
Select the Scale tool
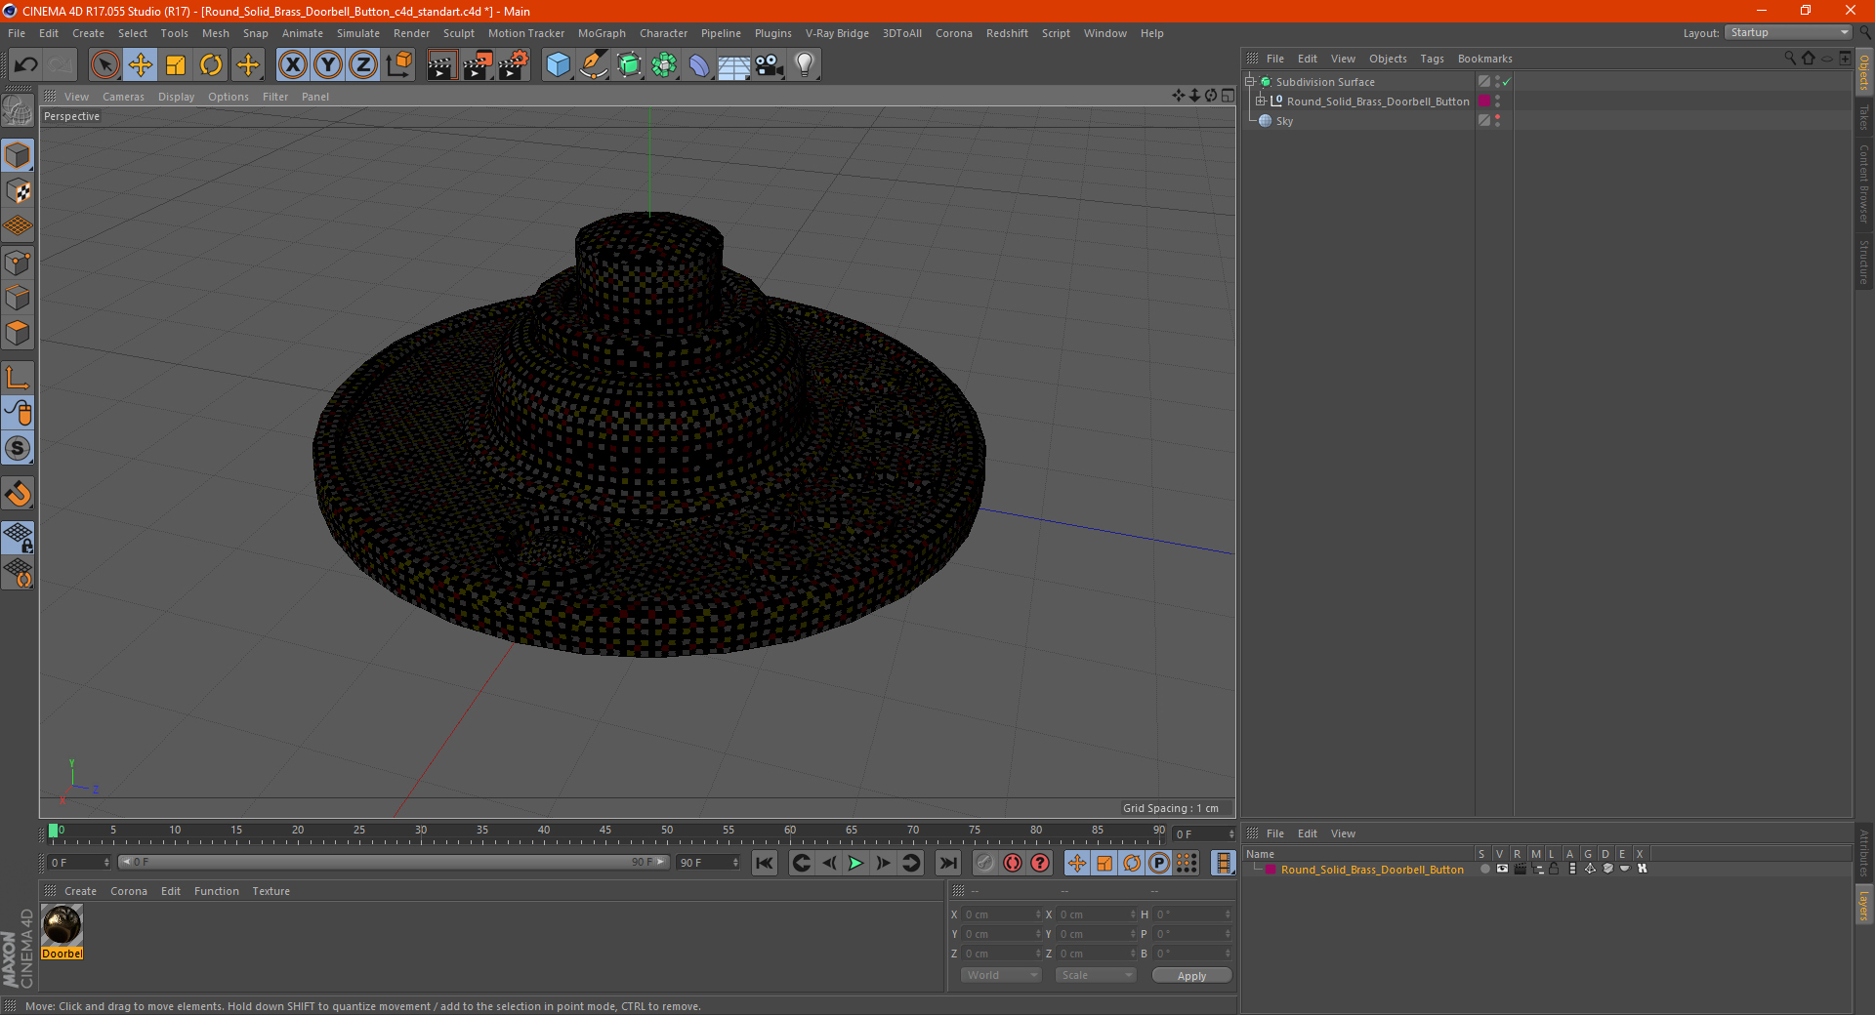point(176,65)
